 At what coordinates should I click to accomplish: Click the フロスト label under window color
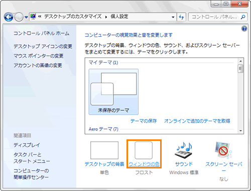coord(144,172)
